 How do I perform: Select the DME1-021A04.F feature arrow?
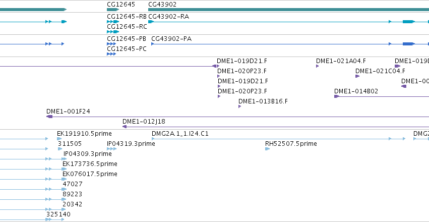click(318, 66)
